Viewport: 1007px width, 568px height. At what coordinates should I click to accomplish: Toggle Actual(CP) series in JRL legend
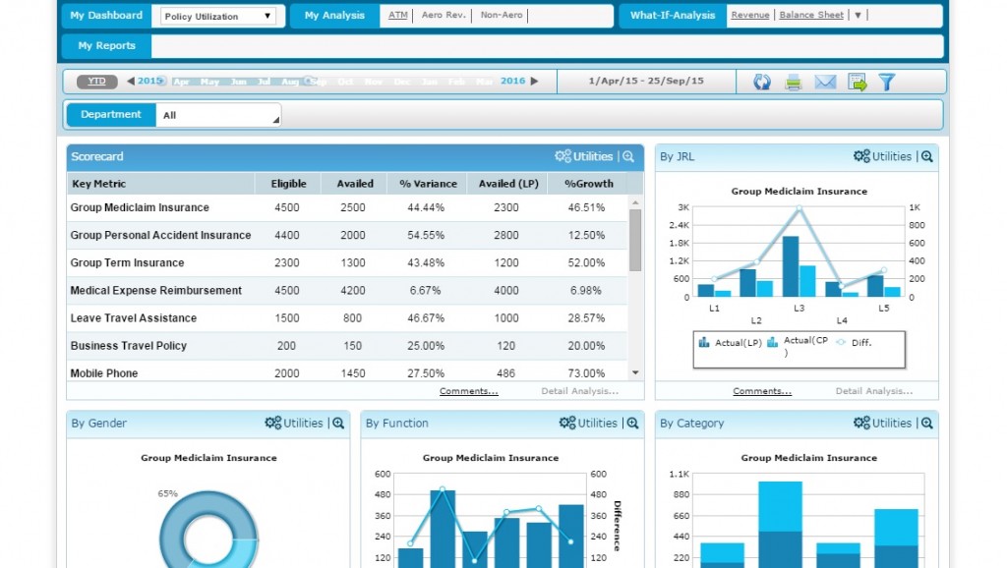pyautogui.click(x=799, y=346)
